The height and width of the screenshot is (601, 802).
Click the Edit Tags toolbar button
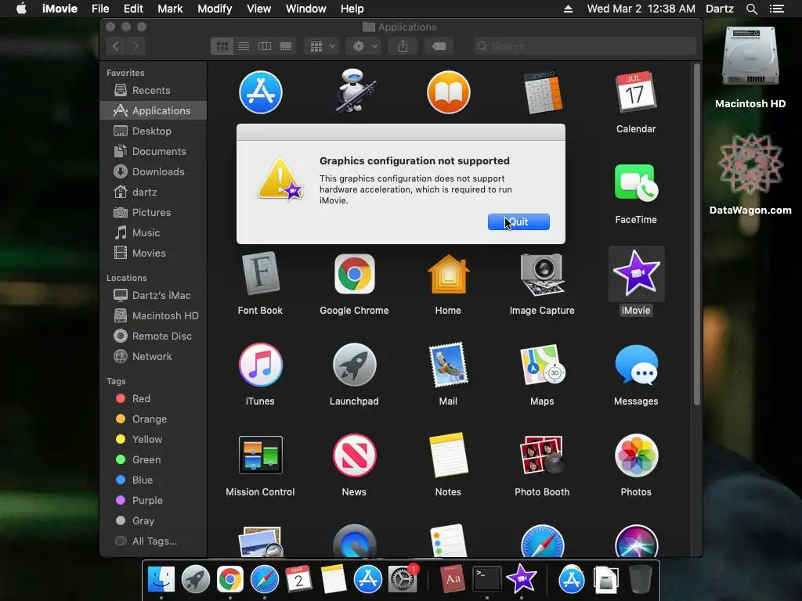click(x=439, y=46)
